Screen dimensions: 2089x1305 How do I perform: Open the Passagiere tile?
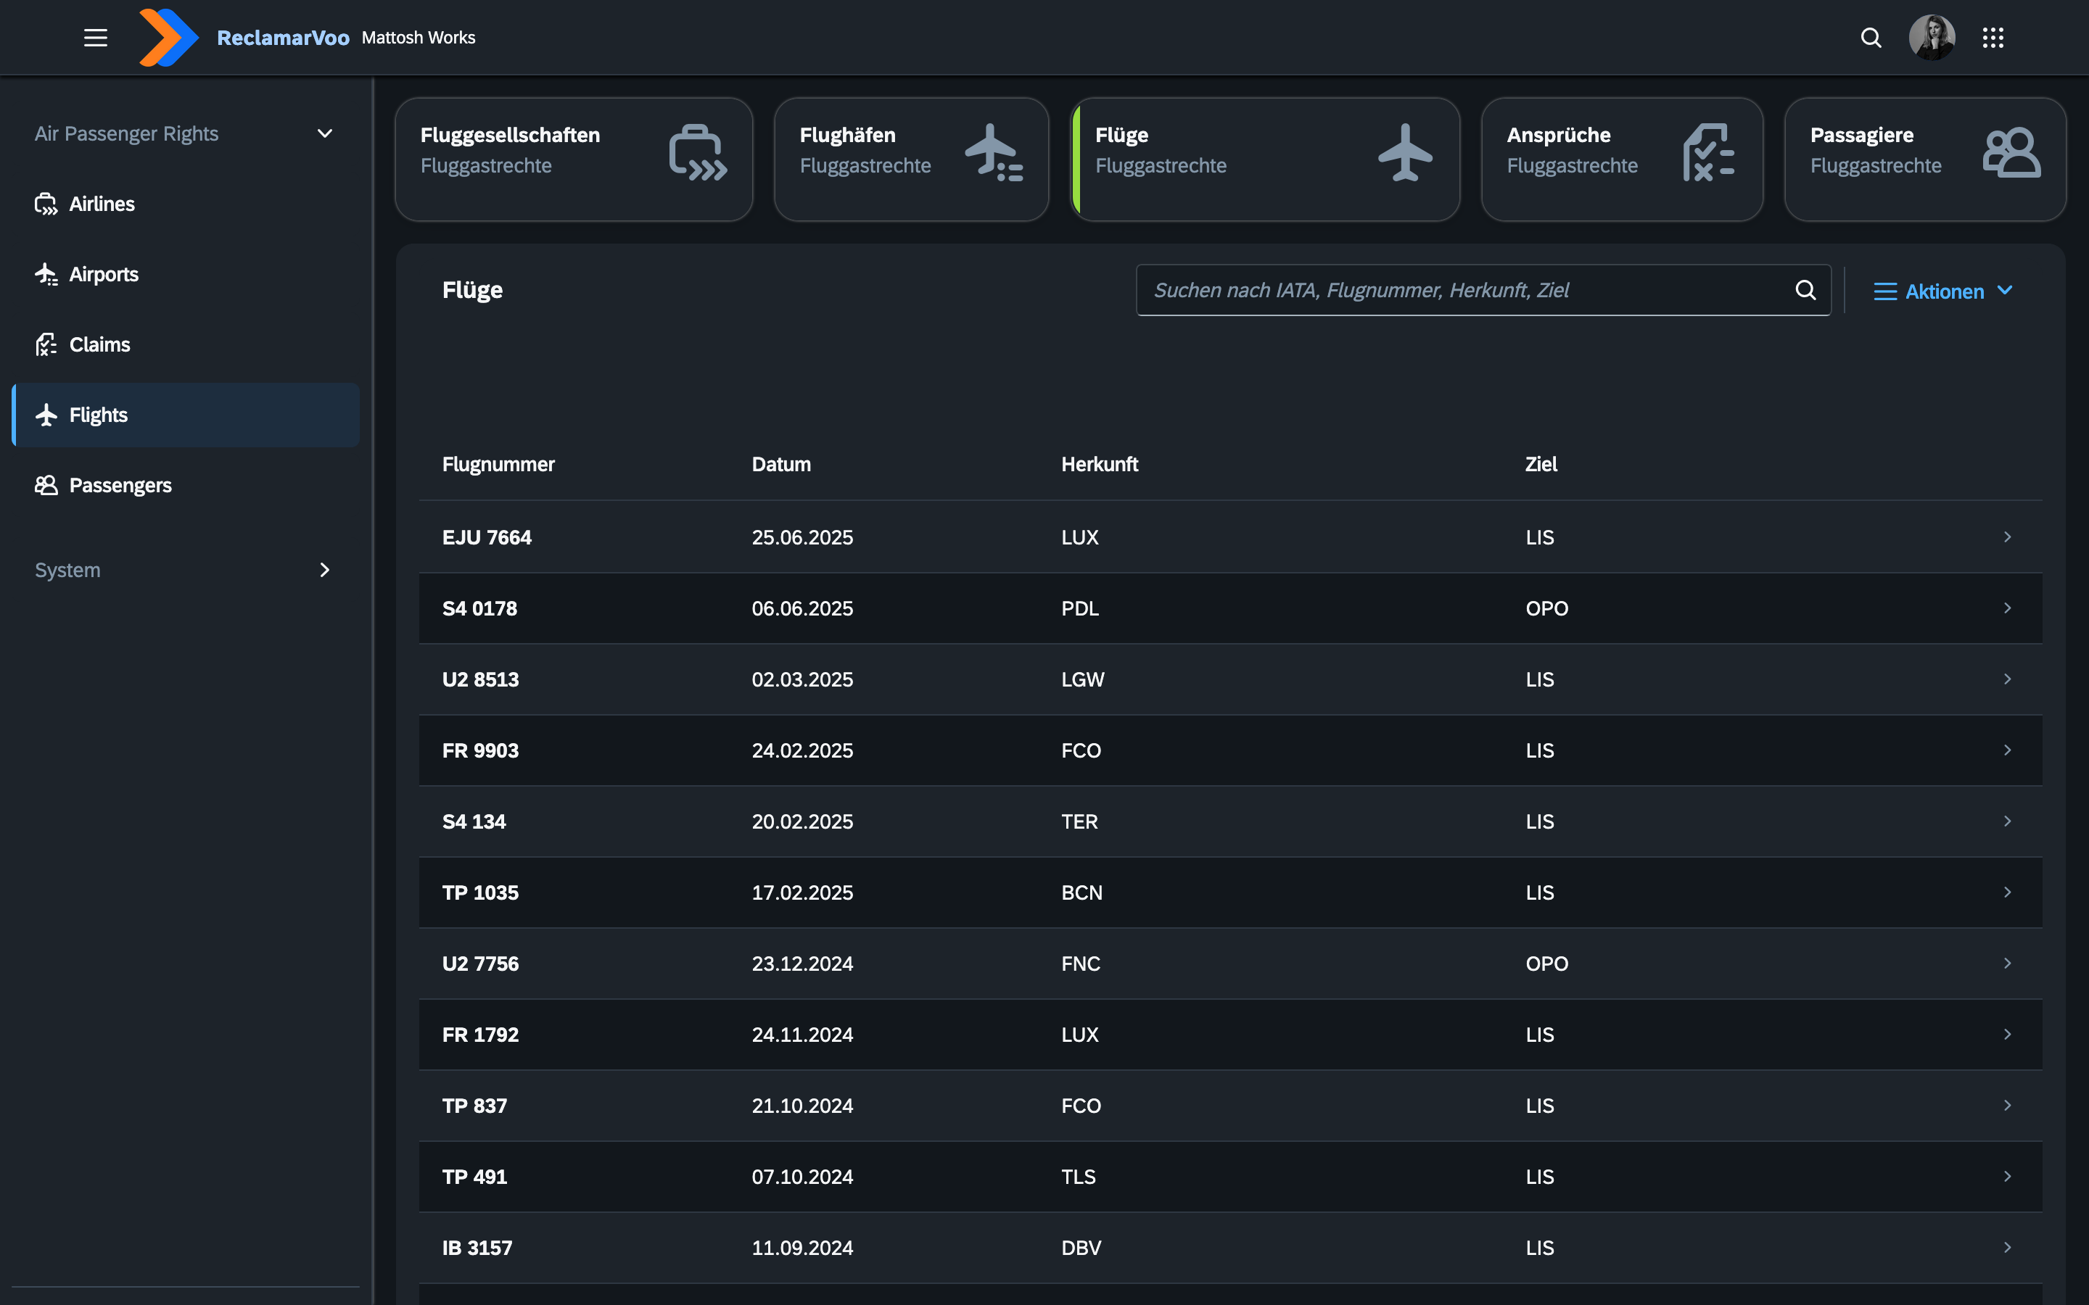point(1924,159)
